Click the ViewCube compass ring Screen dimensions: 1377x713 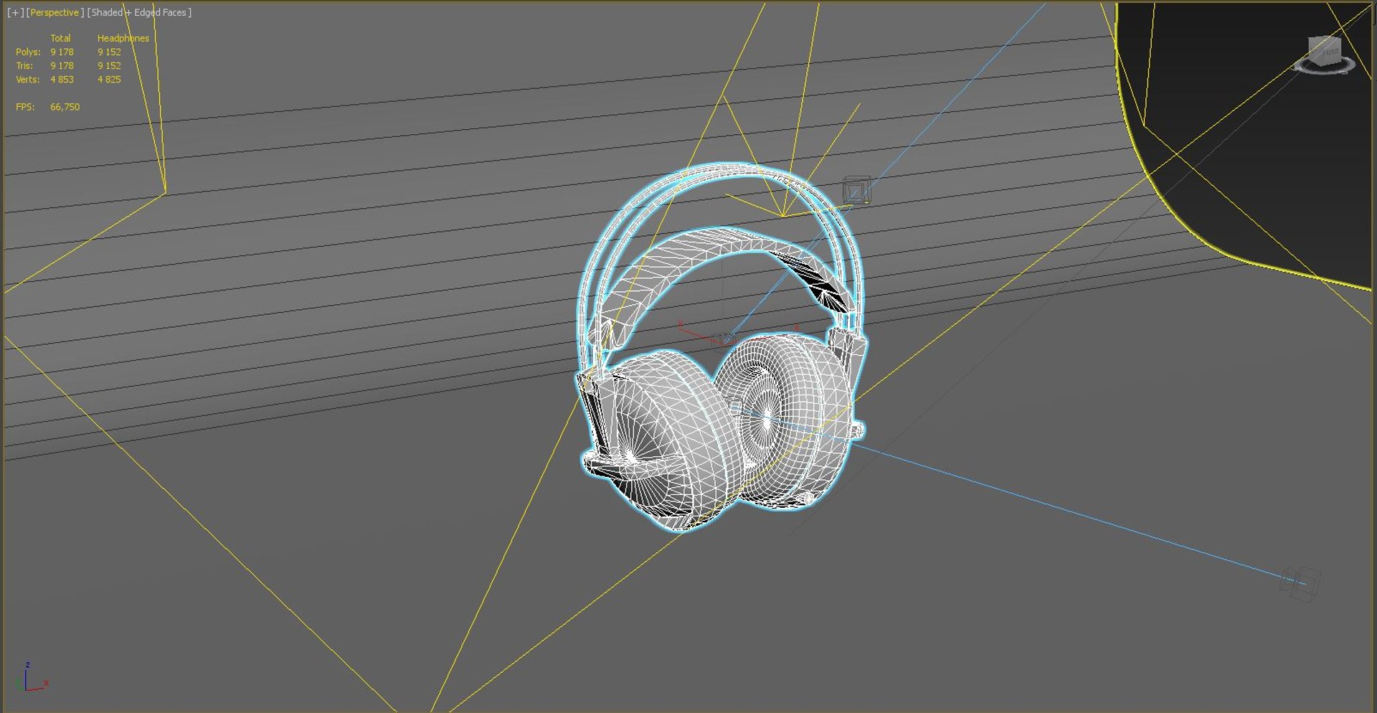click(1325, 65)
